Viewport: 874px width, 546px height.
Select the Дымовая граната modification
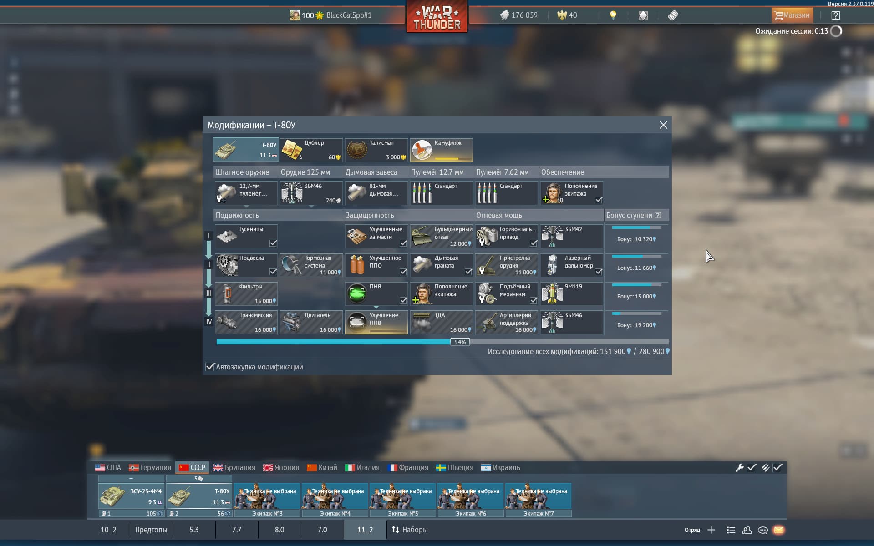[x=441, y=265]
